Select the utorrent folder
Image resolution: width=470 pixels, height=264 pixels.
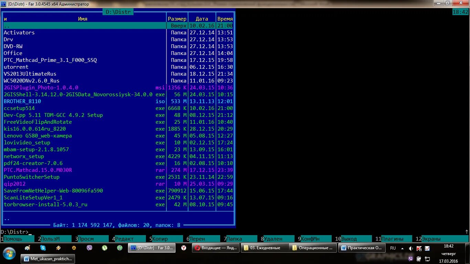click(118, 67)
